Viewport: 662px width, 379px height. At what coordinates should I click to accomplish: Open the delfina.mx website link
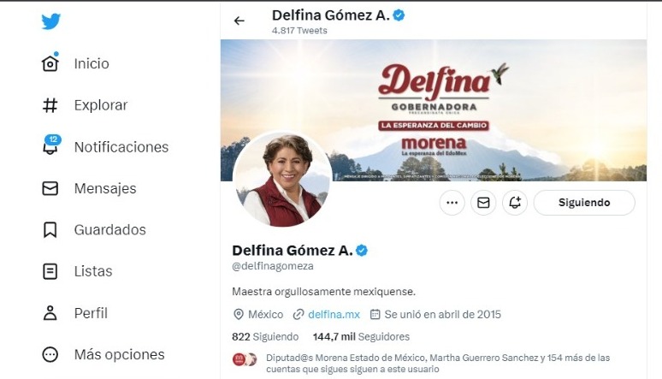tap(334, 314)
